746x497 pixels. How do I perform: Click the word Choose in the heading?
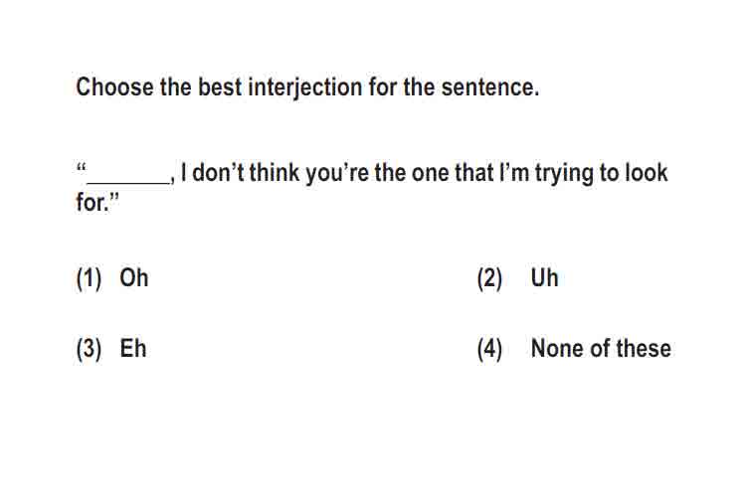pyautogui.click(x=114, y=87)
